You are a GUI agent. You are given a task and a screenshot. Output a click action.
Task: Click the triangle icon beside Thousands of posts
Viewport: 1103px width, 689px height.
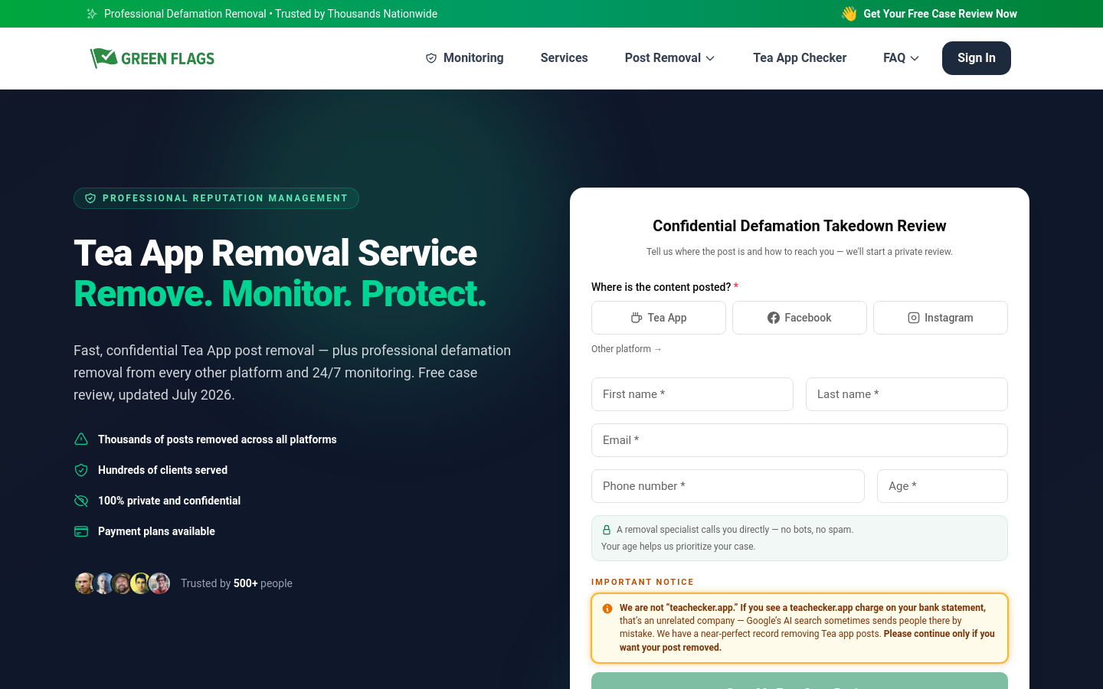pyautogui.click(x=81, y=439)
